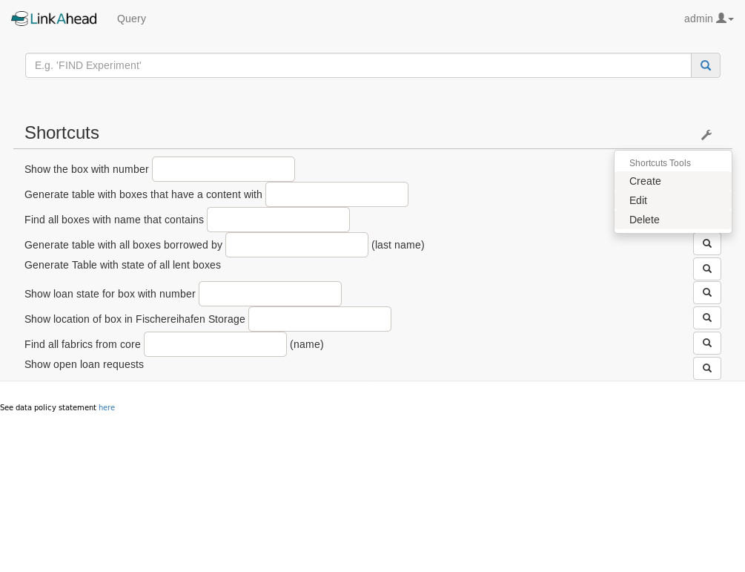Click 'Generate Table with state of all lent boxes'

122,265
